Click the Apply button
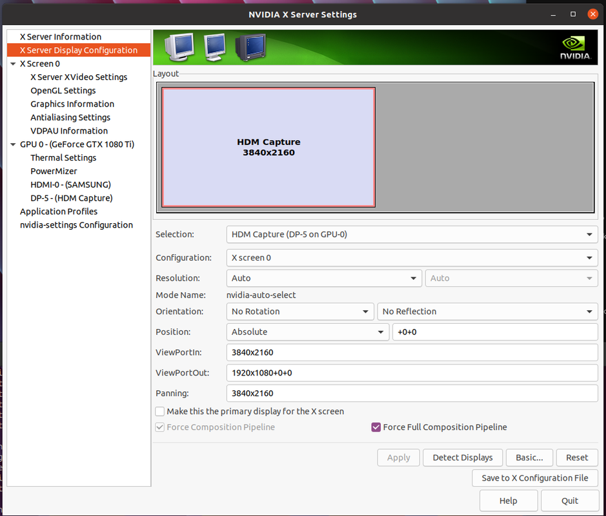 tap(398, 458)
